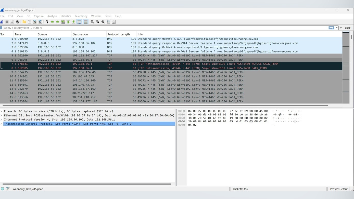Open a capture file with folder icon
This screenshot has height=199, width=354.
coord(24,22)
